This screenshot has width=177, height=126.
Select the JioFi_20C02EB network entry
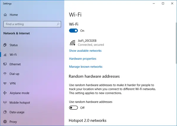[87, 43]
